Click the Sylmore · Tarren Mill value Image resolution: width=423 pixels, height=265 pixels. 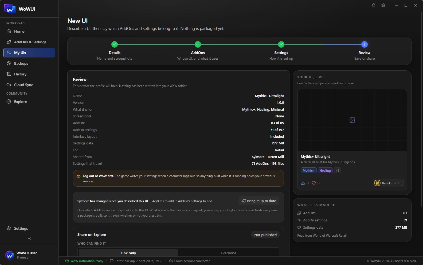[268, 157]
